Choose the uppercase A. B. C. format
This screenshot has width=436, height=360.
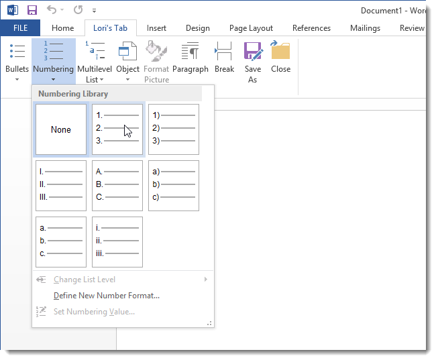tap(117, 186)
